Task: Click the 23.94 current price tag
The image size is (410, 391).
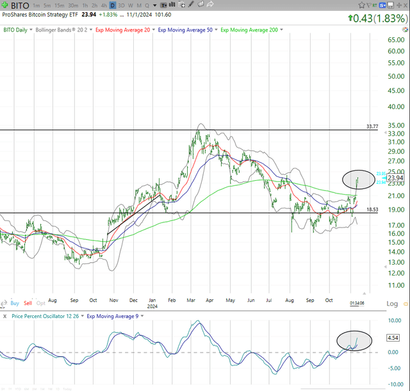Action: (395, 178)
